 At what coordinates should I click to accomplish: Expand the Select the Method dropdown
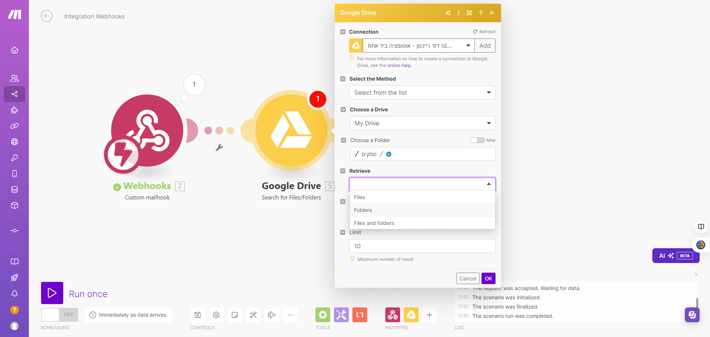(x=422, y=92)
